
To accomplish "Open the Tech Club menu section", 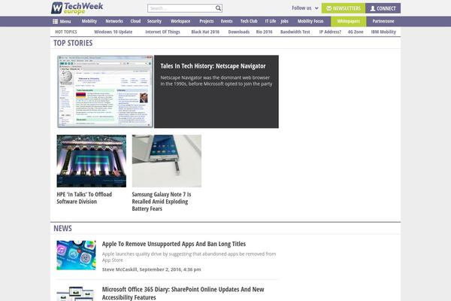I will click(249, 21).
